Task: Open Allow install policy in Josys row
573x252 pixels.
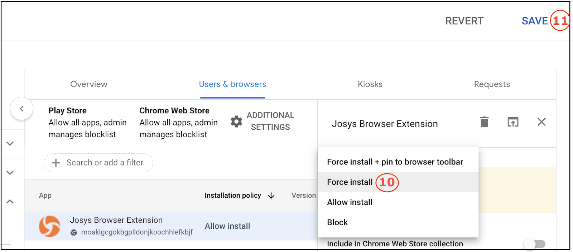Action: (227, 226)
